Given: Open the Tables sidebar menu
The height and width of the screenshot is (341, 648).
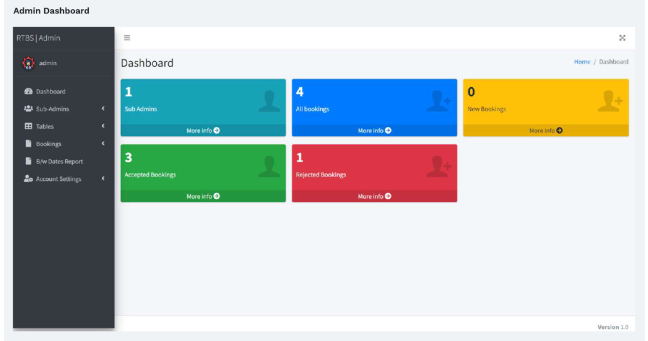Looking at the screenshot, I should click(x=64, y=126).
